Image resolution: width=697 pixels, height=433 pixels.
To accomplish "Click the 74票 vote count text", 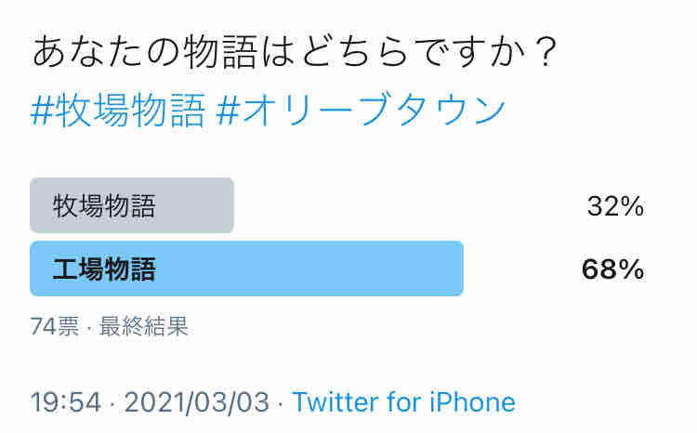I will (x=55, y=326).
